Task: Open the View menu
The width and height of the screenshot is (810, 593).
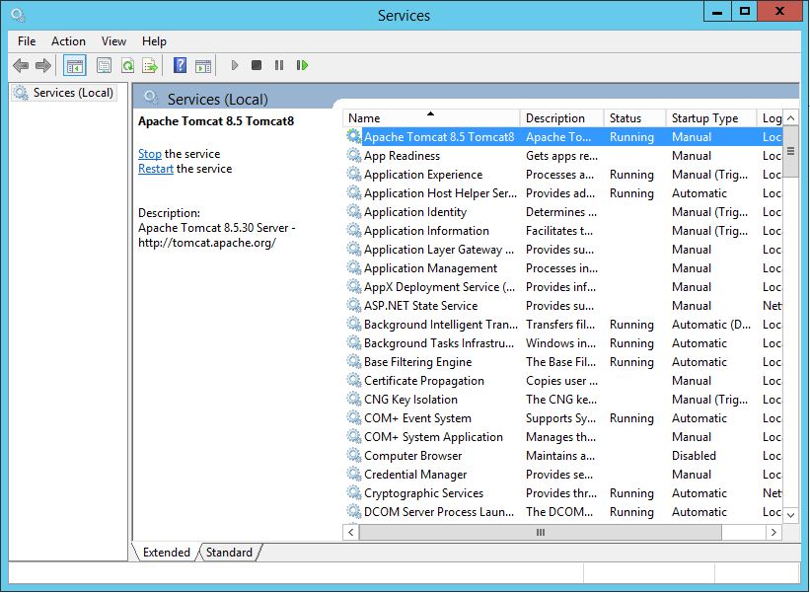Action: [113, 41]
